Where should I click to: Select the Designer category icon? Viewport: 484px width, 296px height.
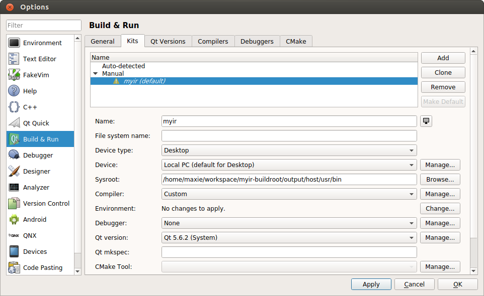coord(14,172)
